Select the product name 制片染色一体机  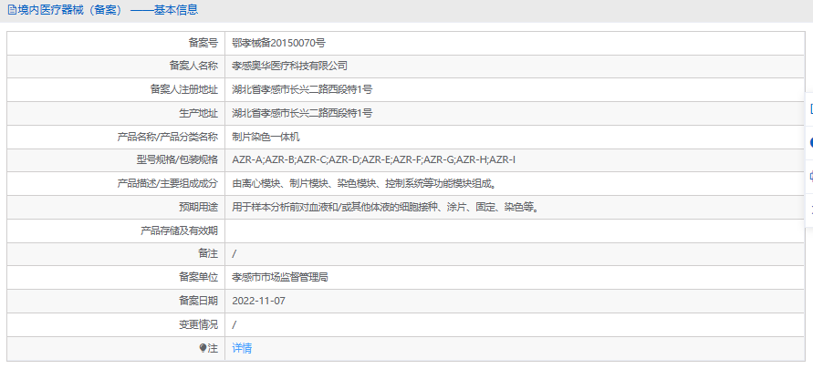(266, 137)
